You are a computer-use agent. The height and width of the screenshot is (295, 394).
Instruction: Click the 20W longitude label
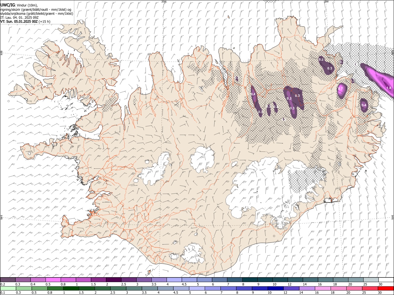click(x=164, y=2)
